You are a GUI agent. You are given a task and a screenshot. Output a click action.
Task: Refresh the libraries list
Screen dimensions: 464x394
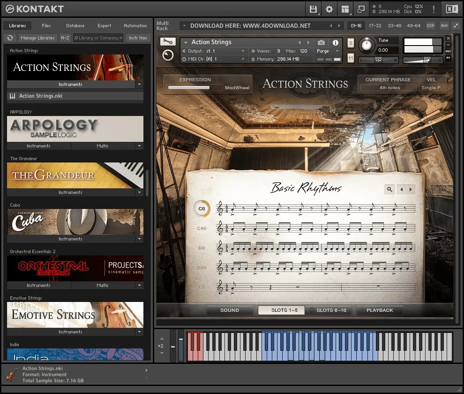[x=10, y=38]
